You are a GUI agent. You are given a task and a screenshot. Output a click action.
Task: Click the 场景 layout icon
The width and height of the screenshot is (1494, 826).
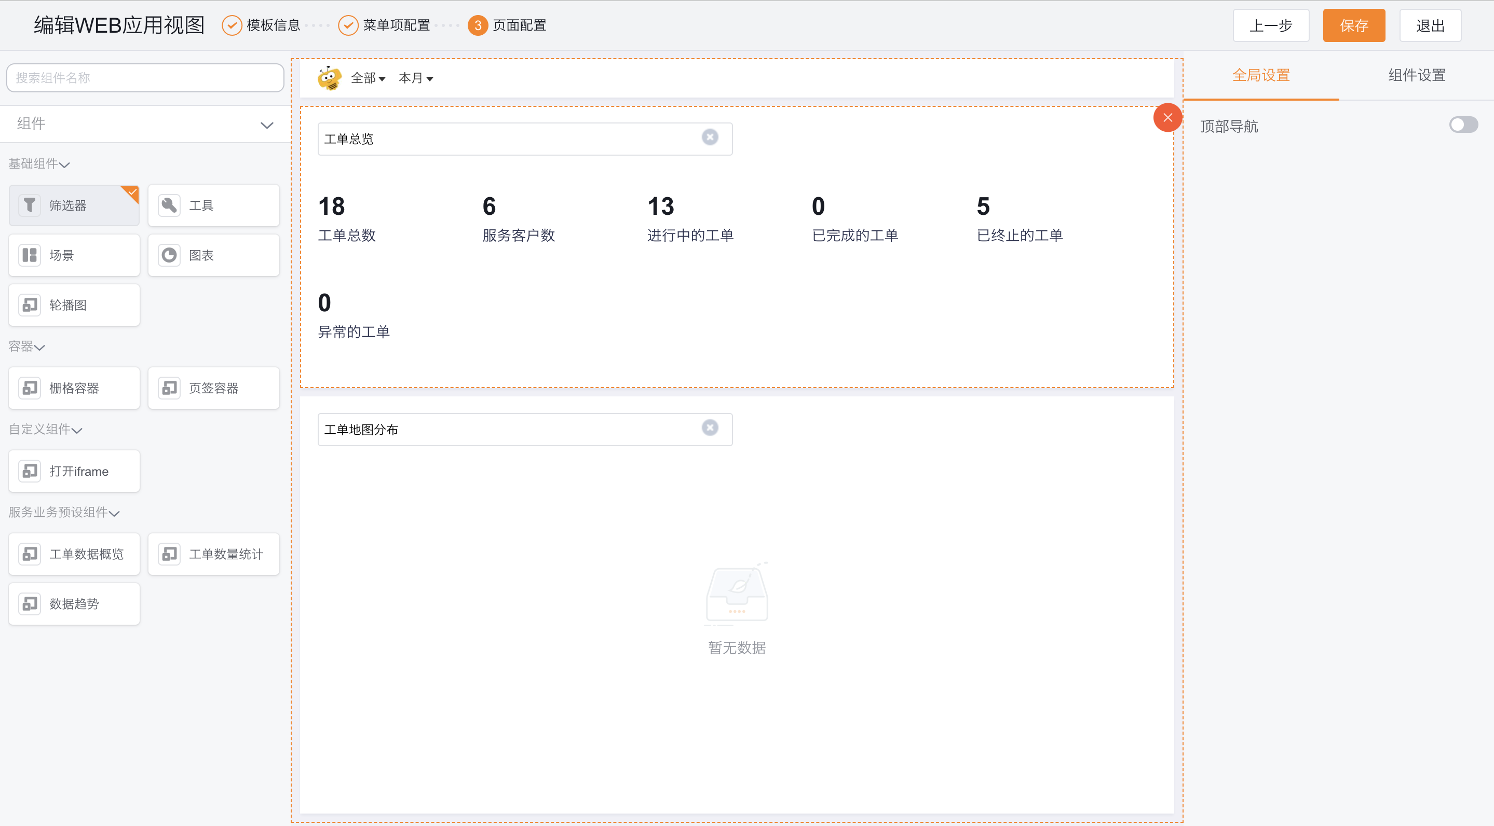click(30, 255)
